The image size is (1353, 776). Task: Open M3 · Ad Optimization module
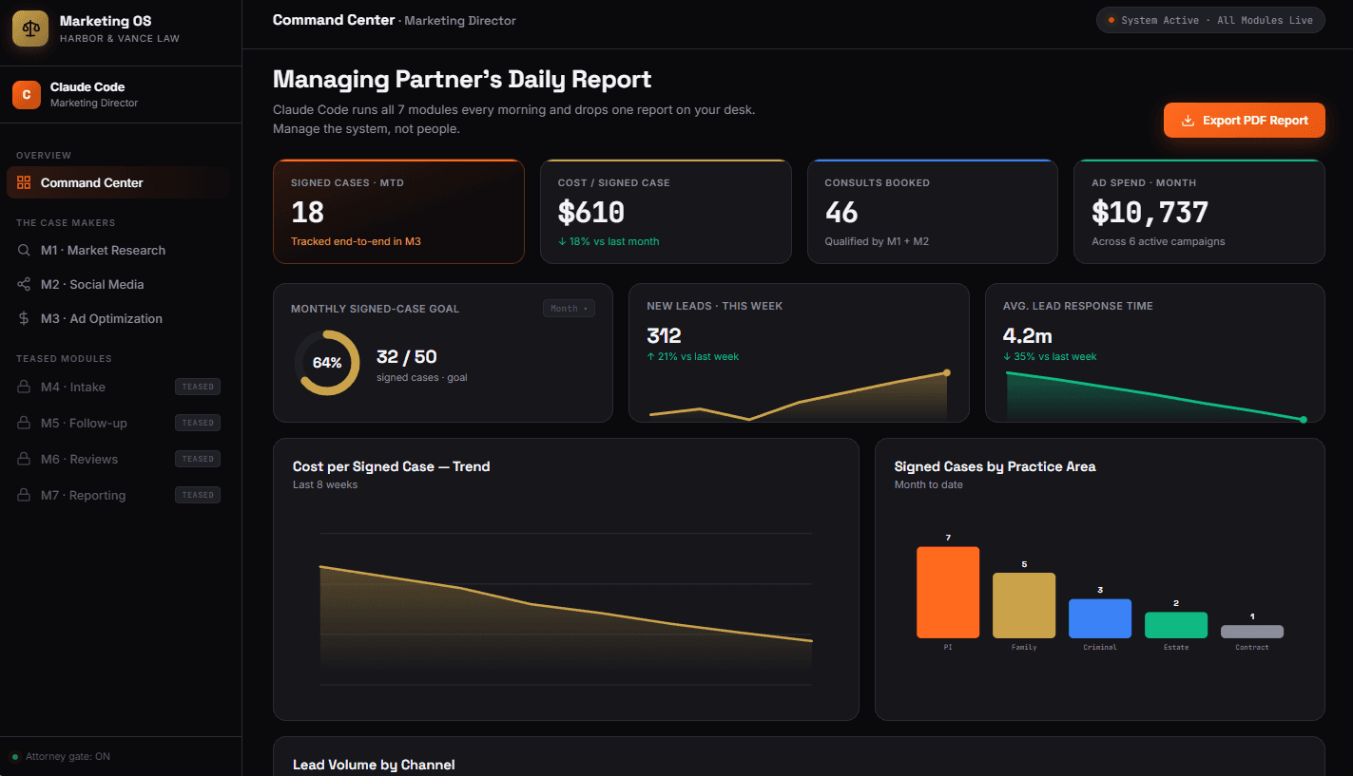[x=118, y=319]
